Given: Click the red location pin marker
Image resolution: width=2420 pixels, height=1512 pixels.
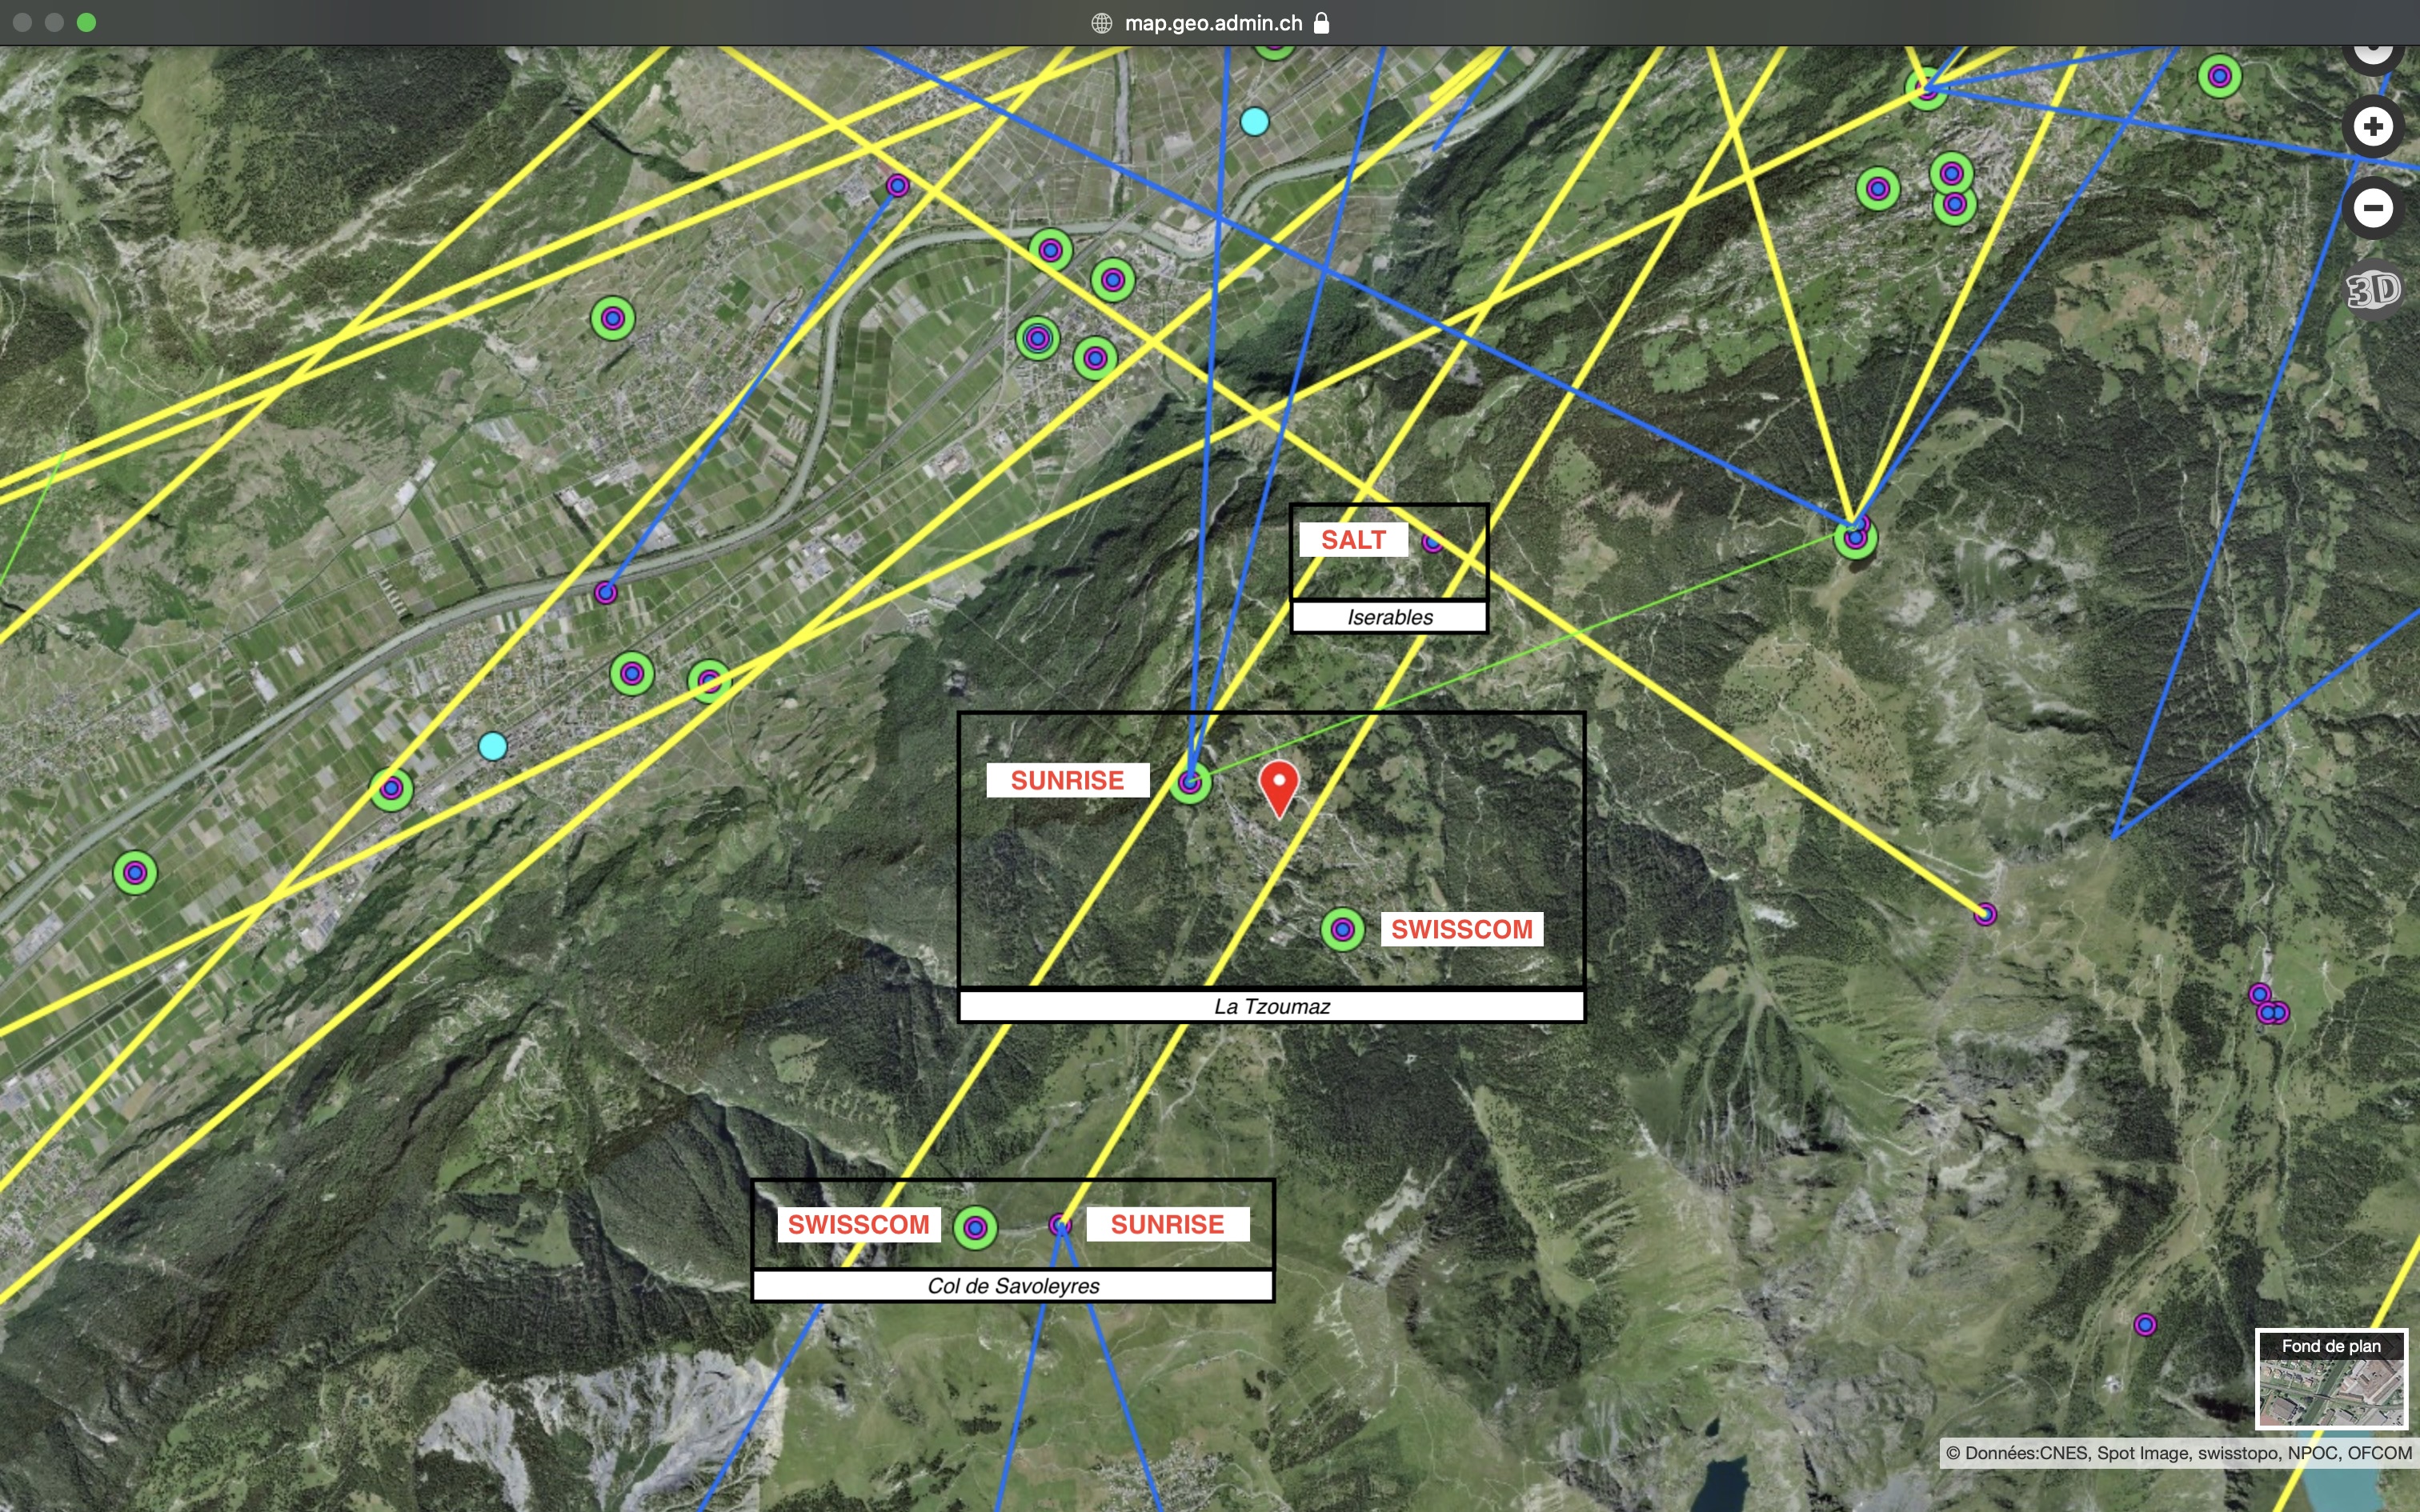Looking at the screenshot, I should 1279,788.
